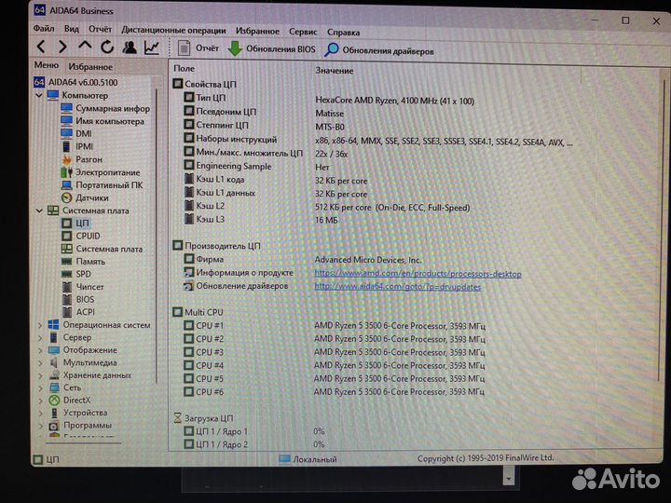
Task: Click the Свойства ЦП group row
Action: (205, 84)
